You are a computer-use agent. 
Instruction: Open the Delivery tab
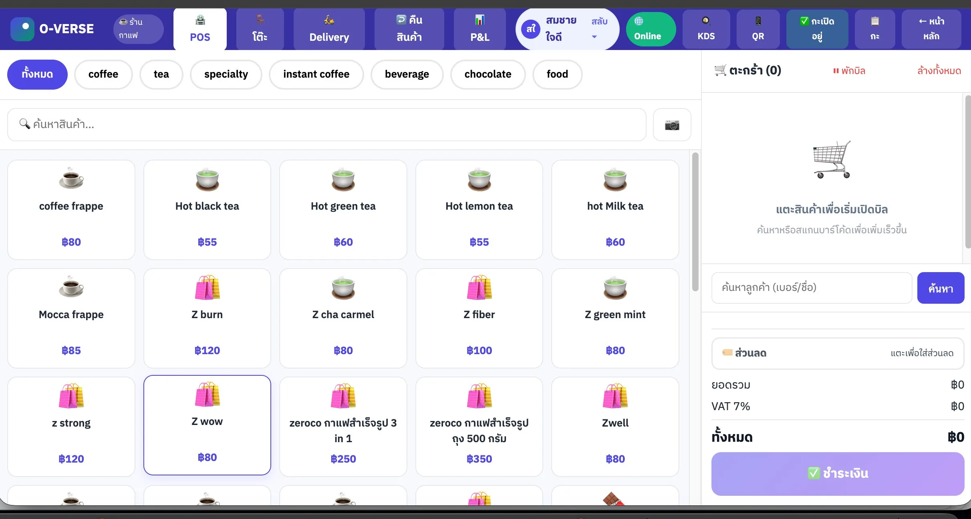click(x=329, y=29)
